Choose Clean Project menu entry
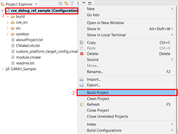178x134 pixels. 98,99
